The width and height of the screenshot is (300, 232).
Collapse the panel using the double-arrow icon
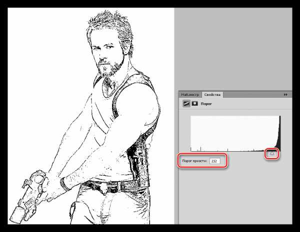[x=286, y=94]
